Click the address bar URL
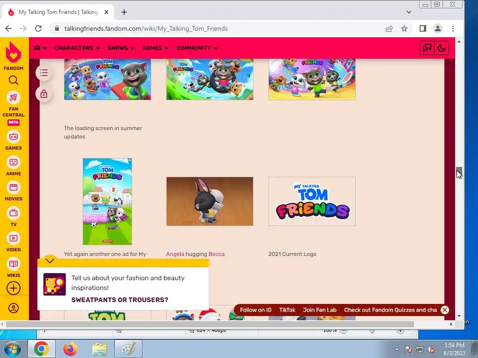This screenshot has width=478, height=358. (146, 28)
